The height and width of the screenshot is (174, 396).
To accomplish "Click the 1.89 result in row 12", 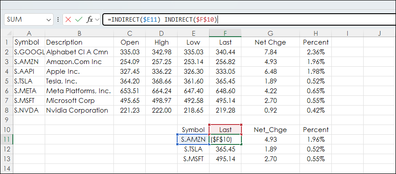I will pos(270,149).
